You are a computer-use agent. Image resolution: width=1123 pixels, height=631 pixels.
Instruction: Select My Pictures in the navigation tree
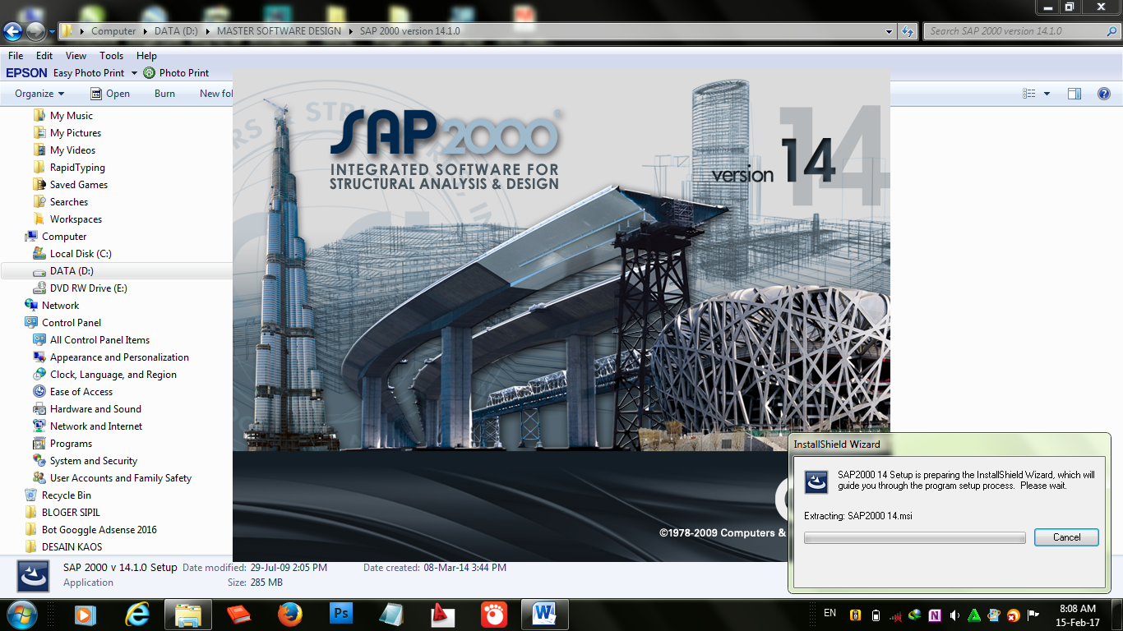coord(75,133)
